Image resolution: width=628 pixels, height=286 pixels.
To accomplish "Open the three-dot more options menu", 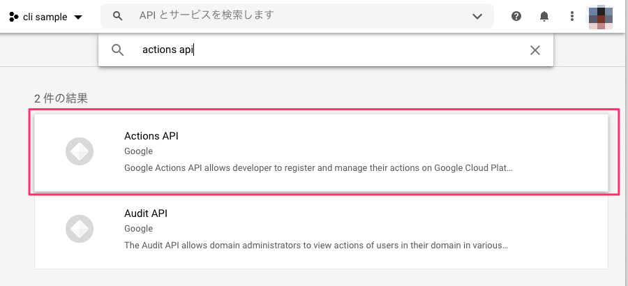I will (x=572, y=16).
